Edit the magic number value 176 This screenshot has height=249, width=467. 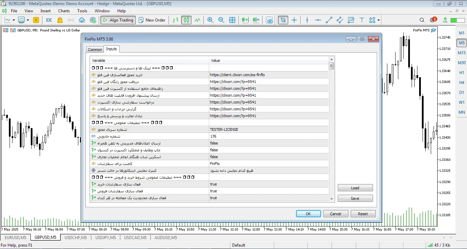click(x=269, y=136)
